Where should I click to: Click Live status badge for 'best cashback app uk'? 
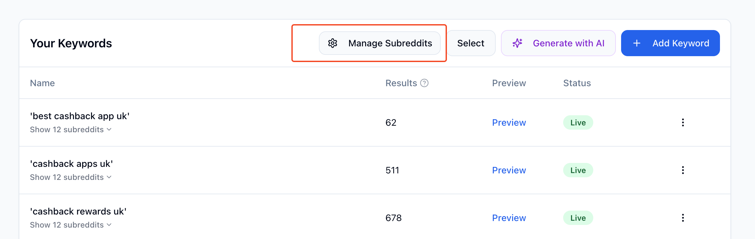[x=578, y=122]
